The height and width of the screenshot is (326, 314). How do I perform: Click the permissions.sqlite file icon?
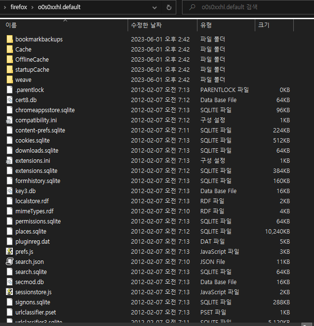pos(10,221)
